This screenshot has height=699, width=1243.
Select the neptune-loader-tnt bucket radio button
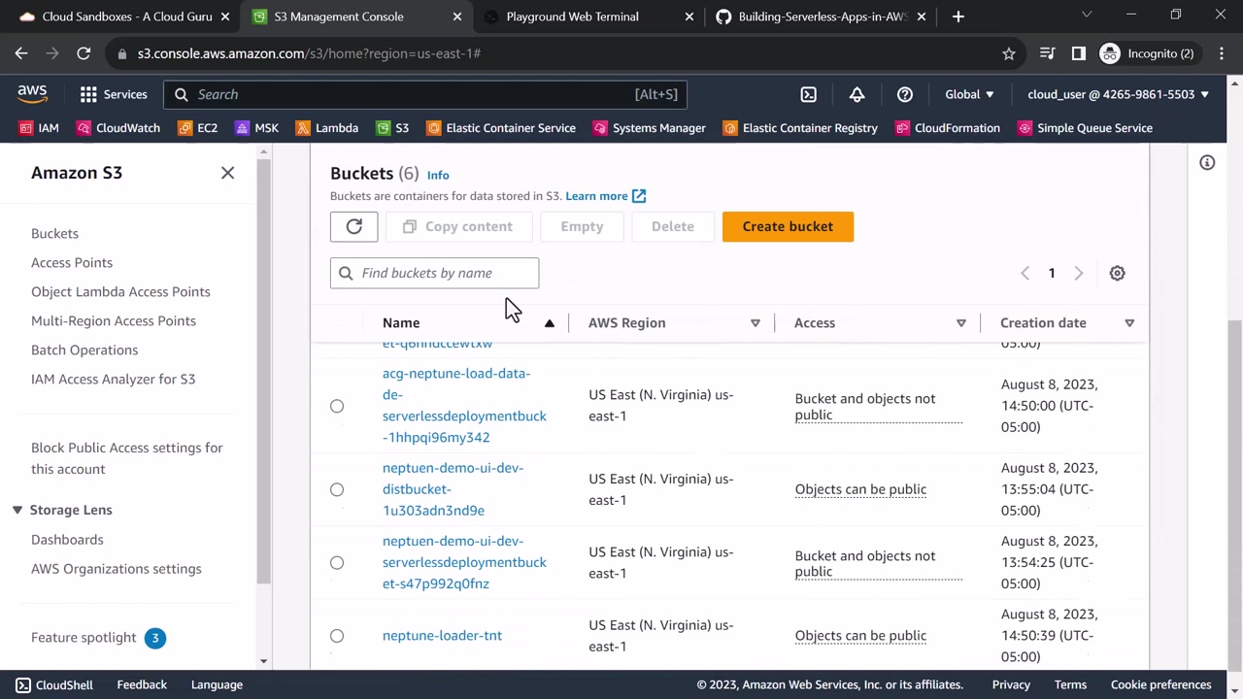coord(337,636)
